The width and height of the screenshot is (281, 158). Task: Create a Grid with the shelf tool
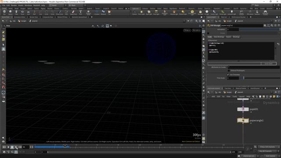tap(28, 12)
